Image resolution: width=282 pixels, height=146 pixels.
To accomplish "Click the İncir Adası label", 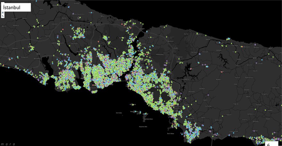I will 170,134.
